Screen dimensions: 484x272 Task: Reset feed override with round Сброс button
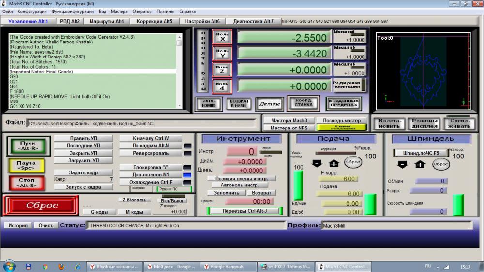coord(353,162)
